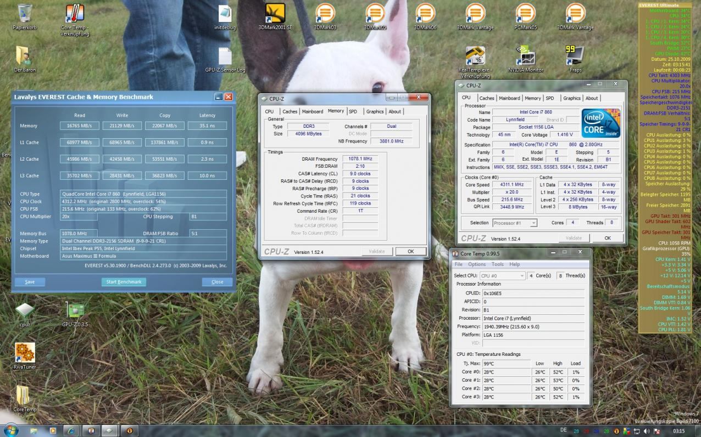Click Core #1 temperature row in Core Temp
701x437 pixels.
[520, 380]
